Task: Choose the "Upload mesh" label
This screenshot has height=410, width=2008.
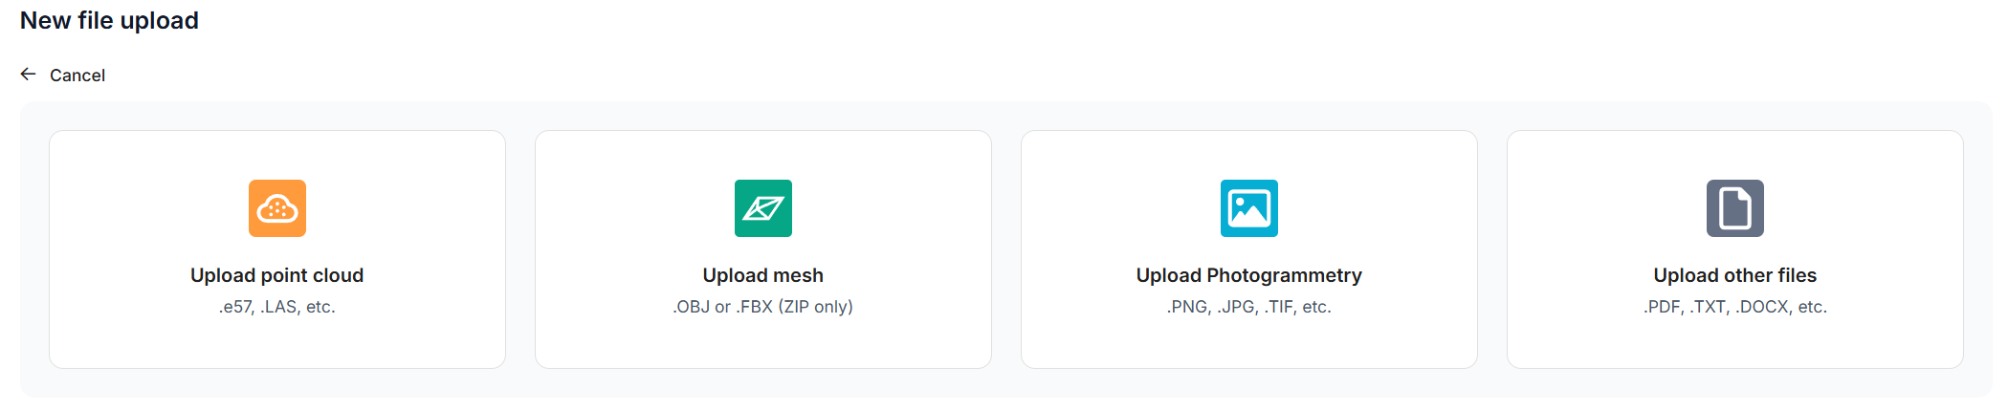Action: click(x=763, y=275)
